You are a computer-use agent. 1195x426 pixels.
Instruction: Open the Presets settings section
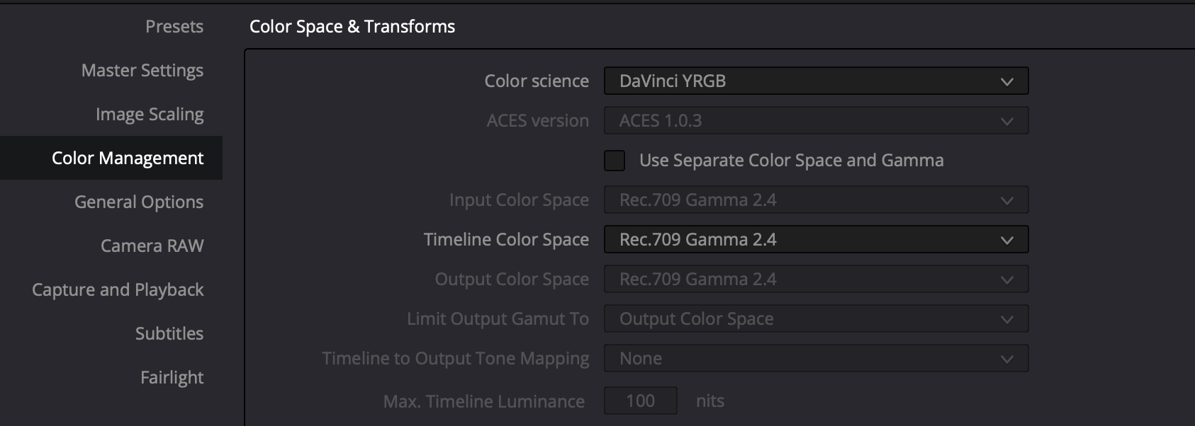pyautogui.click(x=174, y=26)
